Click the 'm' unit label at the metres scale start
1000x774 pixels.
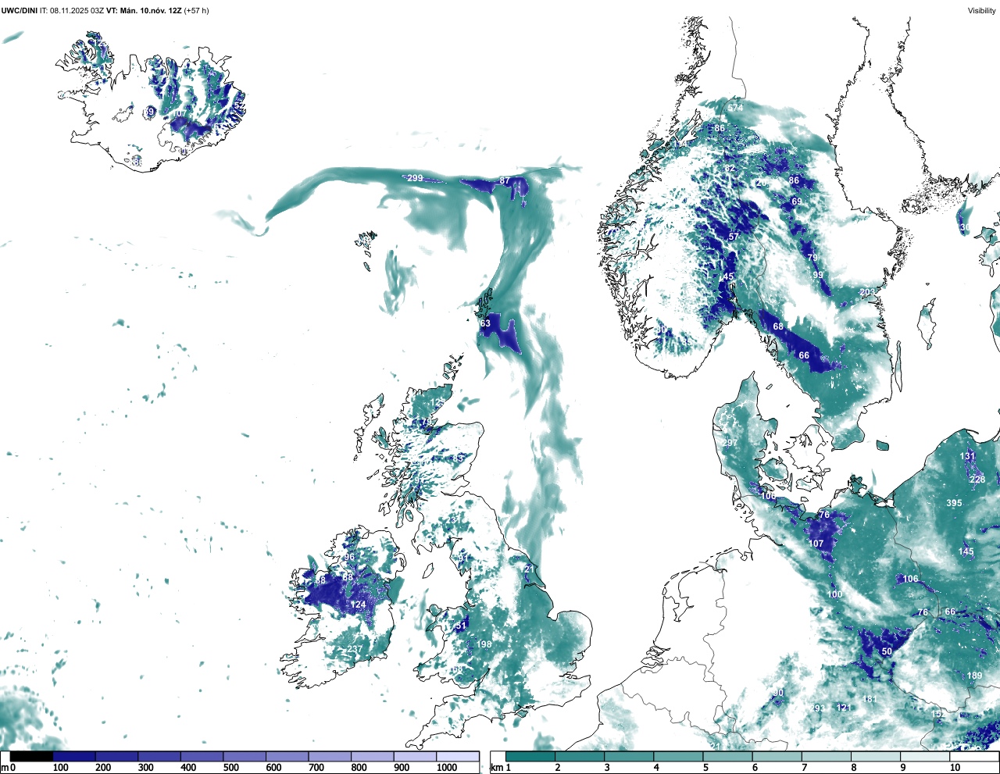(4, 768)
